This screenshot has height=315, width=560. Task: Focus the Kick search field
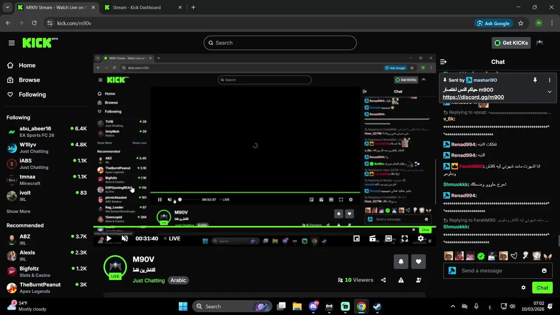pos(280,43)
